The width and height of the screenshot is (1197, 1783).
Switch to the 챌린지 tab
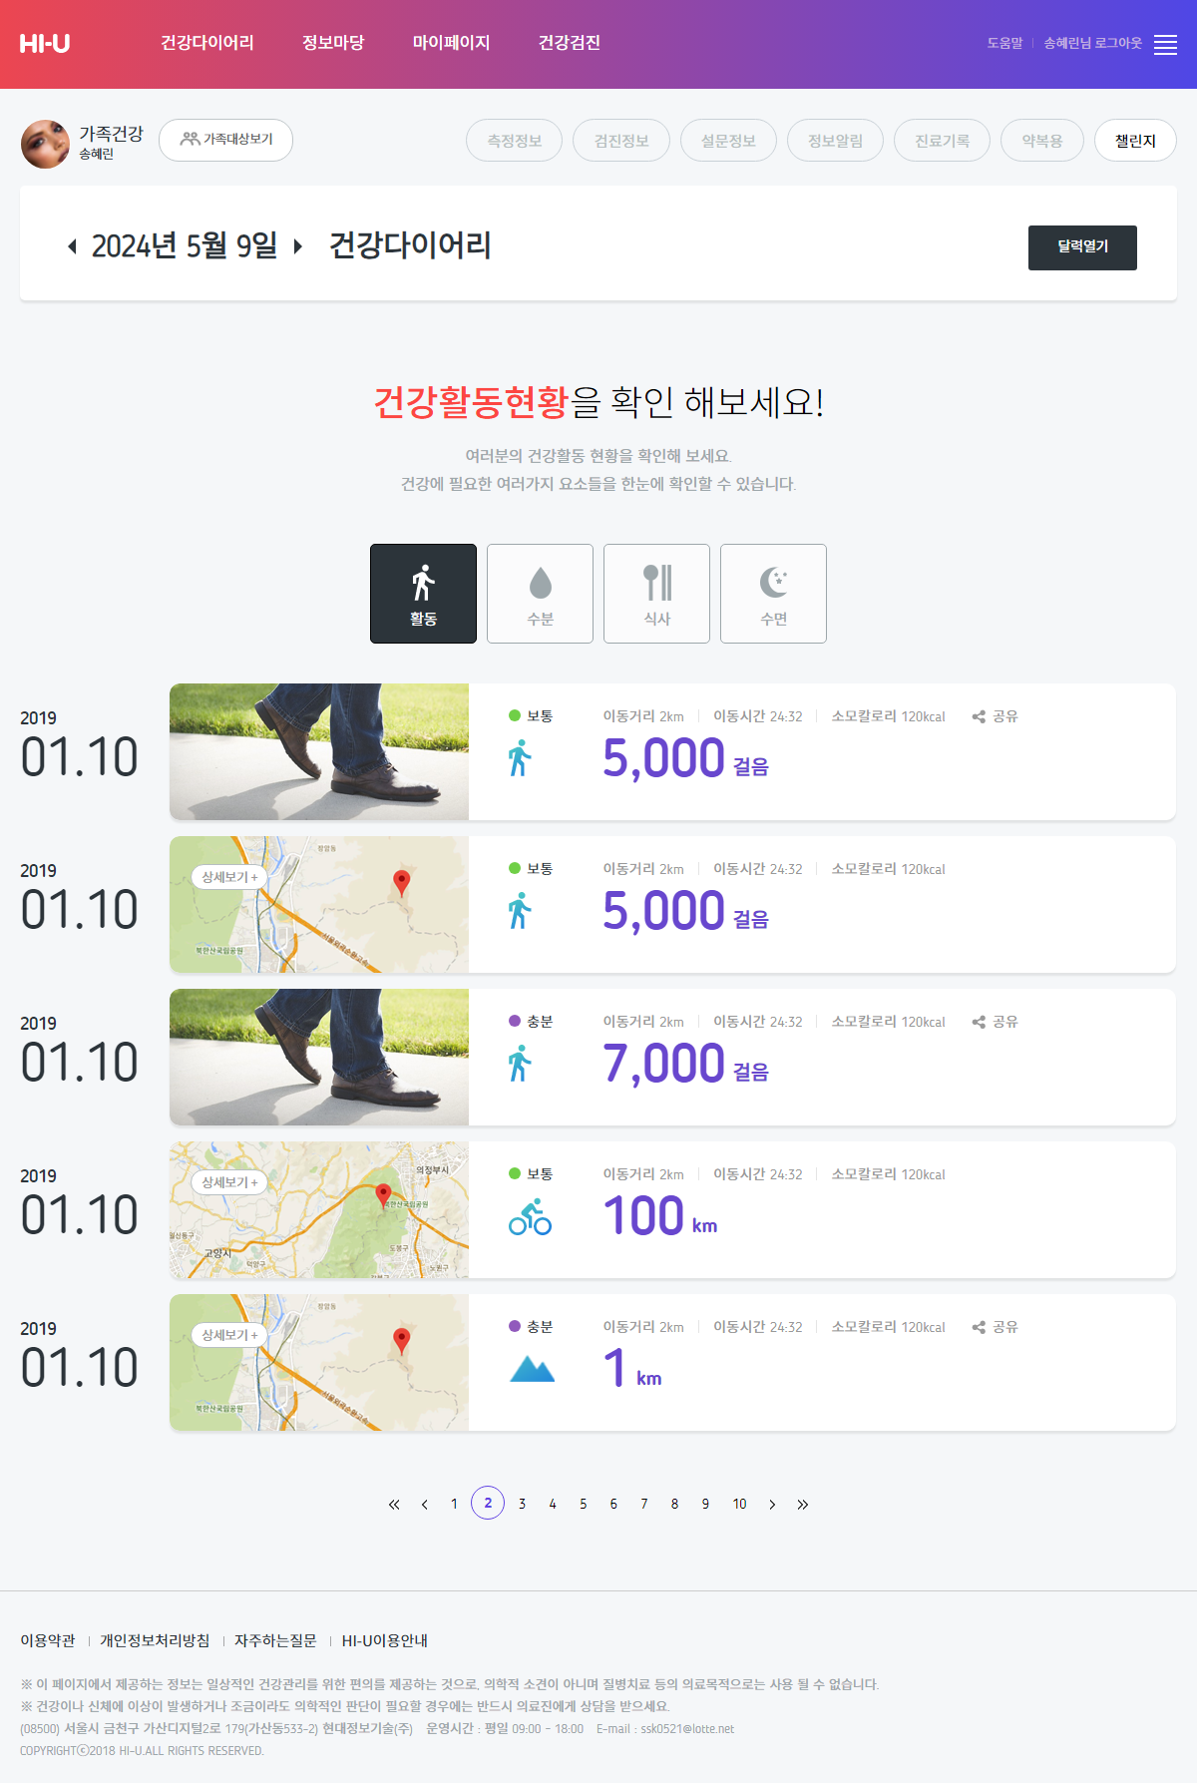pos(1135,141)
